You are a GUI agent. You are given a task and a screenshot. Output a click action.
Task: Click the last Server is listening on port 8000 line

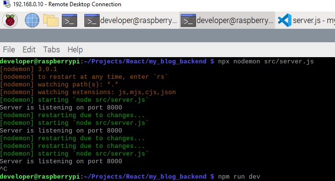coord(61,161)
